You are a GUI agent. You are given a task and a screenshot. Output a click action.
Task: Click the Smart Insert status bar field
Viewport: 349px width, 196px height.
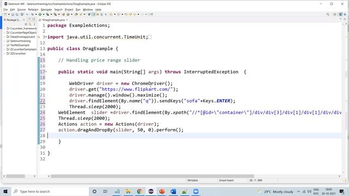coord(226,180)
